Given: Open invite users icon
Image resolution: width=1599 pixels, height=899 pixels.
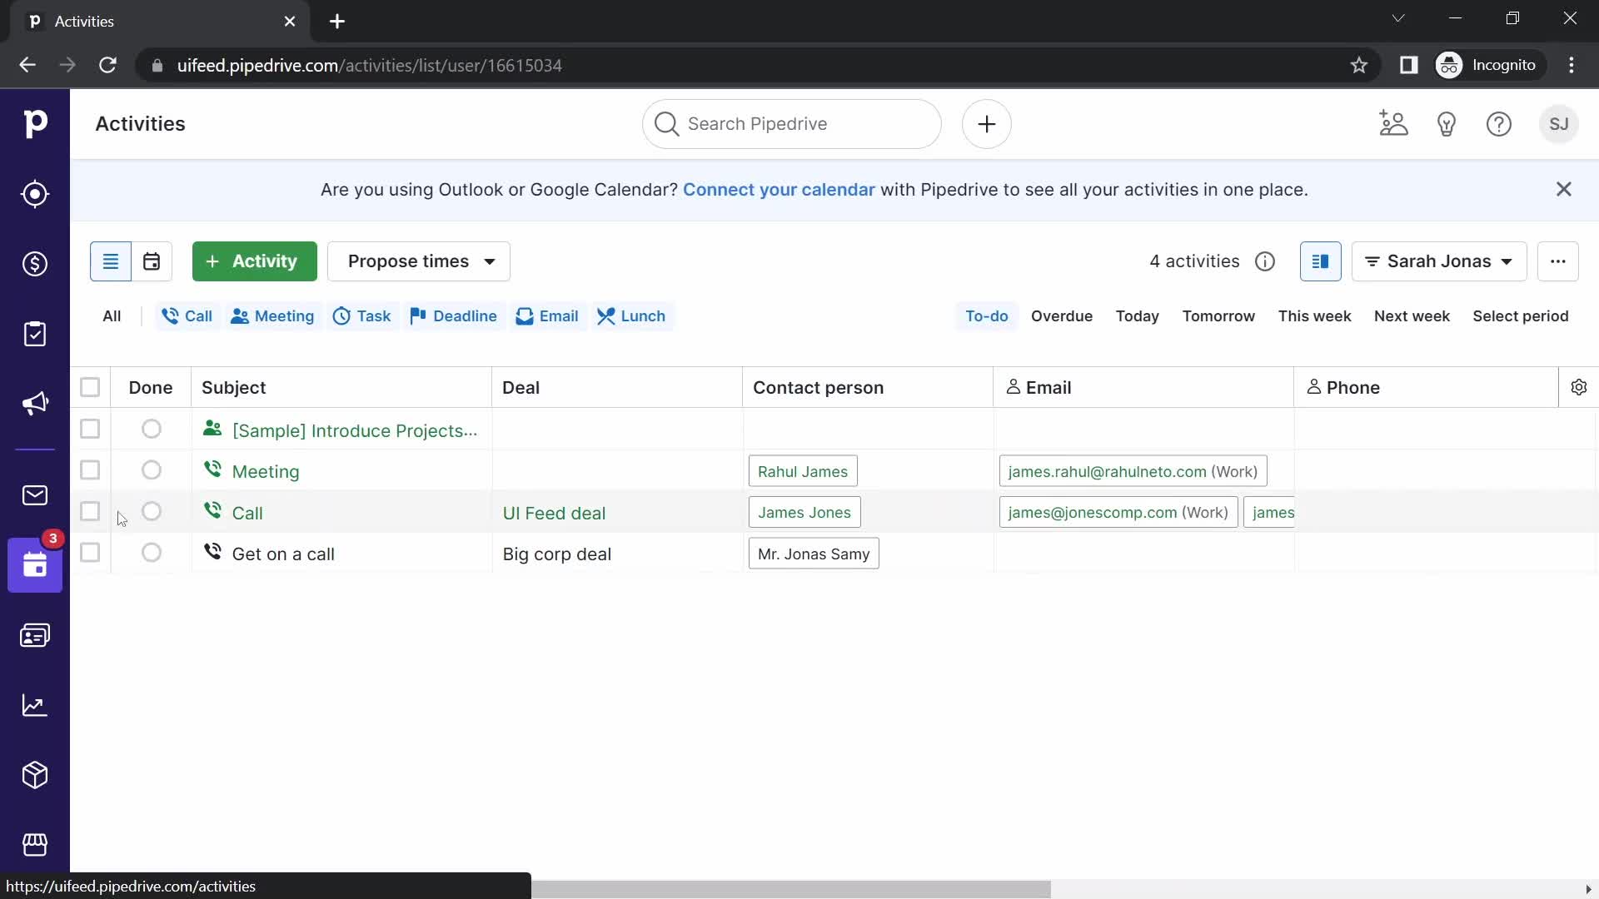Looking at the screenshot, I should point(1393,124).
